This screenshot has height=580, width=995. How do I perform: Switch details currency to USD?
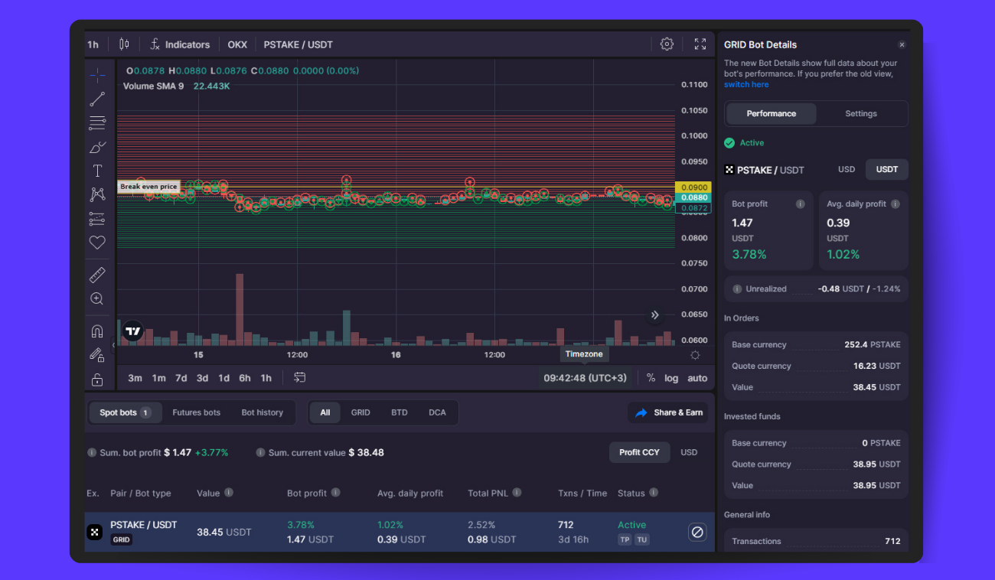pos(847,169)
